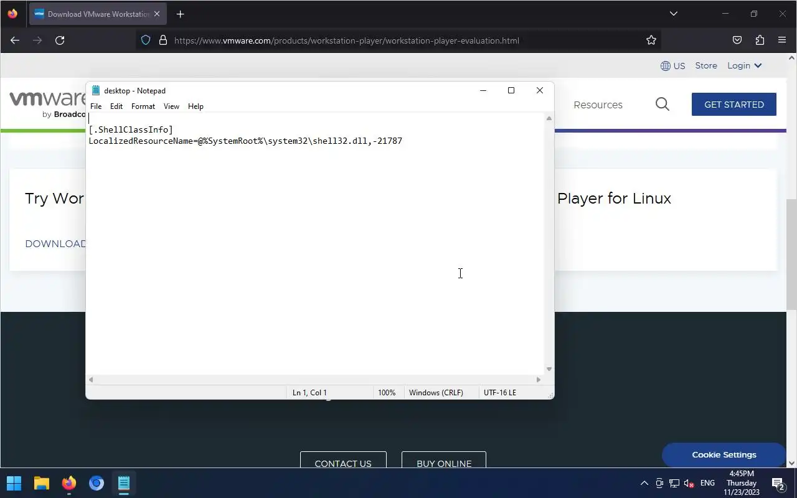Click the Notepad taskbar icon
This screenshot has width=797, height=498.
[123, 483]
